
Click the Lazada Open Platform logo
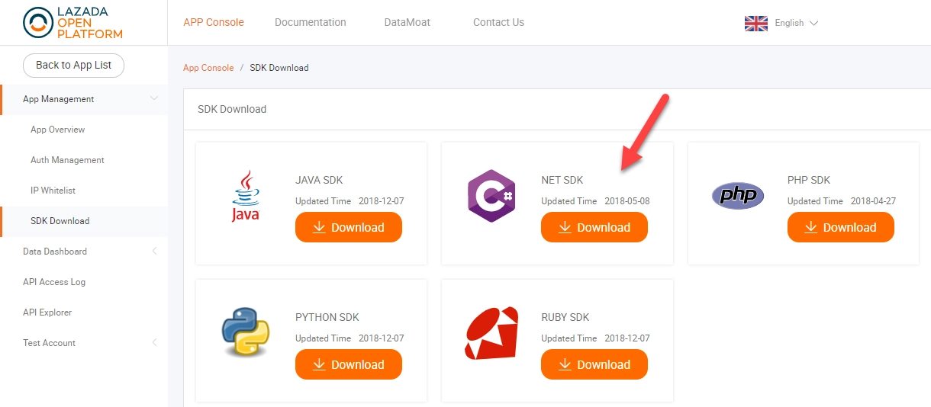72,23
